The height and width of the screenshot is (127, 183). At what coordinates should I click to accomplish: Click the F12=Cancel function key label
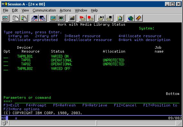(125, 105)
